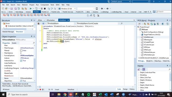
Task: Pin the Object Inspector panel
Action: click(32, 36)
